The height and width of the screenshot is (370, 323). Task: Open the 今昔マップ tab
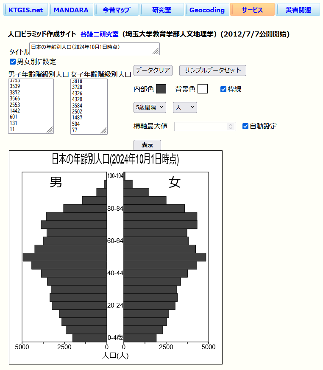(x=116, y=10)
